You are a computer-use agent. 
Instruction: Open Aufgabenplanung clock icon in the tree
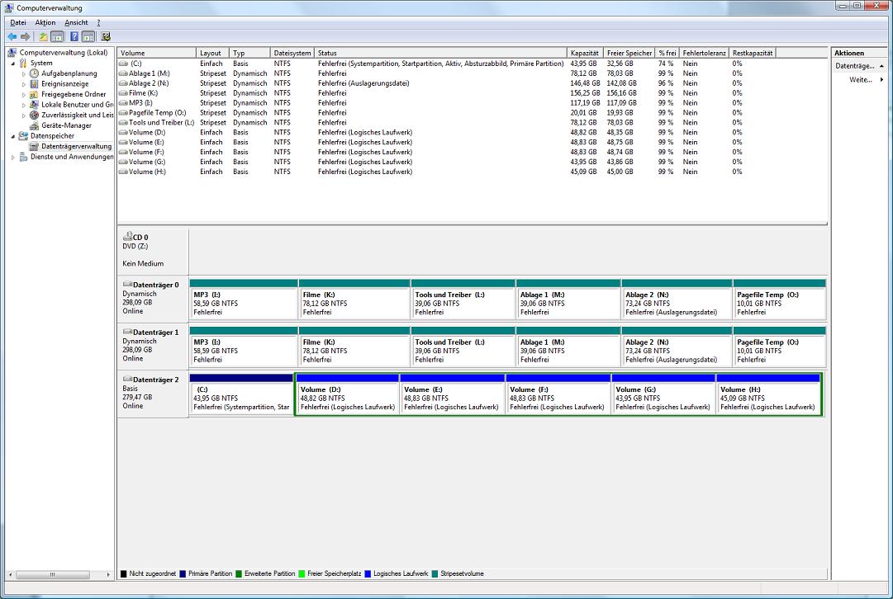[34, 73]
